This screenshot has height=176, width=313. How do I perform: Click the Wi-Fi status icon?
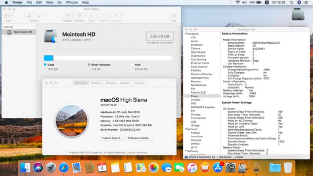pyautogui.click(x=237, y=2)
